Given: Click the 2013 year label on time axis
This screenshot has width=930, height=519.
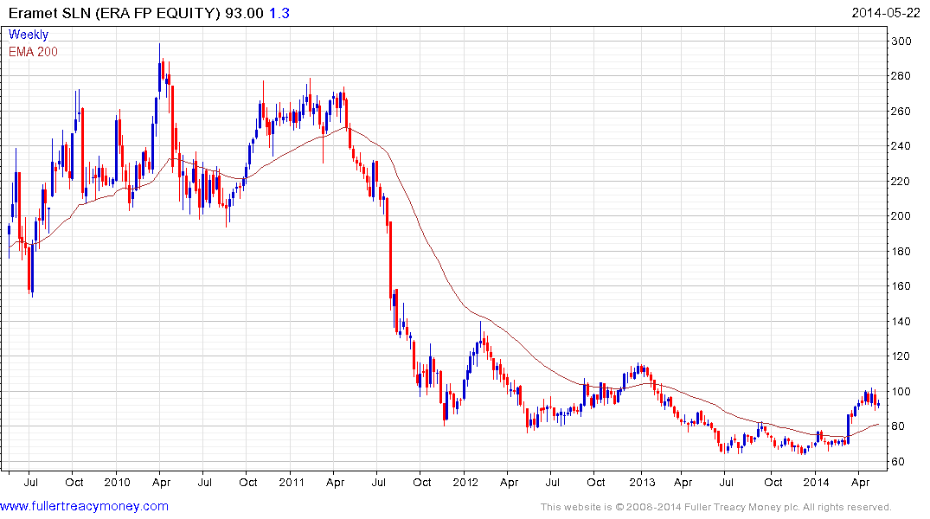Looking at the screenshot, I should tap(642, 482).
